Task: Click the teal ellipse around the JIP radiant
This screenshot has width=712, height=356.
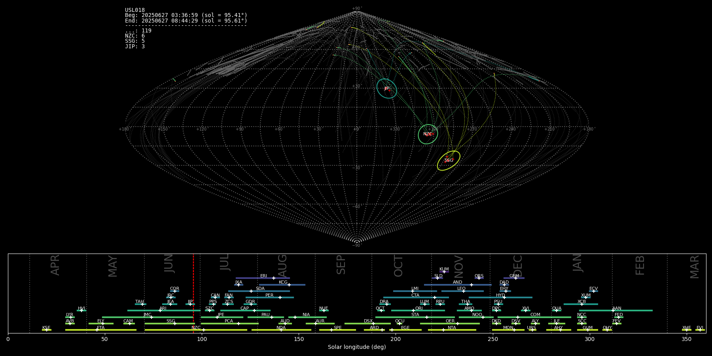Action: pos(386,89)
